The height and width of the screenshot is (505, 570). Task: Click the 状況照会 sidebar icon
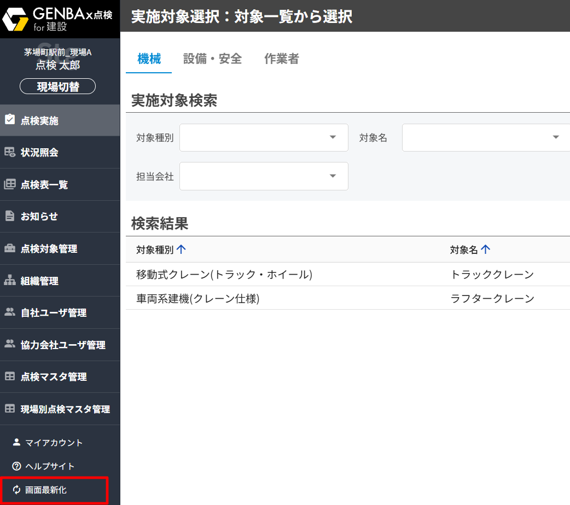click(x=10, y=152)
